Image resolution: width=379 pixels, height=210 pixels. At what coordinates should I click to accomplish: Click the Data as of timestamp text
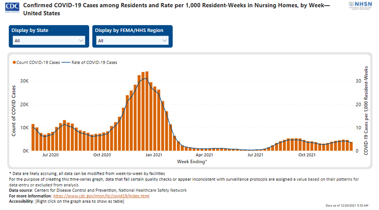click(347, 206)
